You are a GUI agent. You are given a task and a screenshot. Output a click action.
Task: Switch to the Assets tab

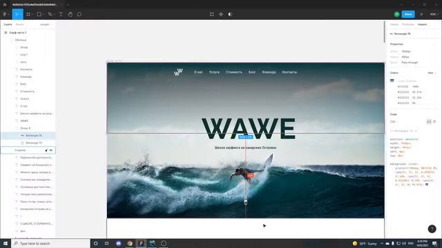(x=20, y=25)
